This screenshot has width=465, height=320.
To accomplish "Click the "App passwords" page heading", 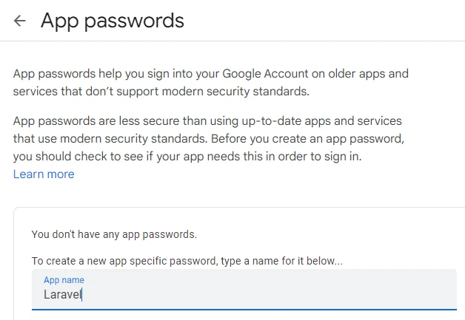I will click(112, 21).
